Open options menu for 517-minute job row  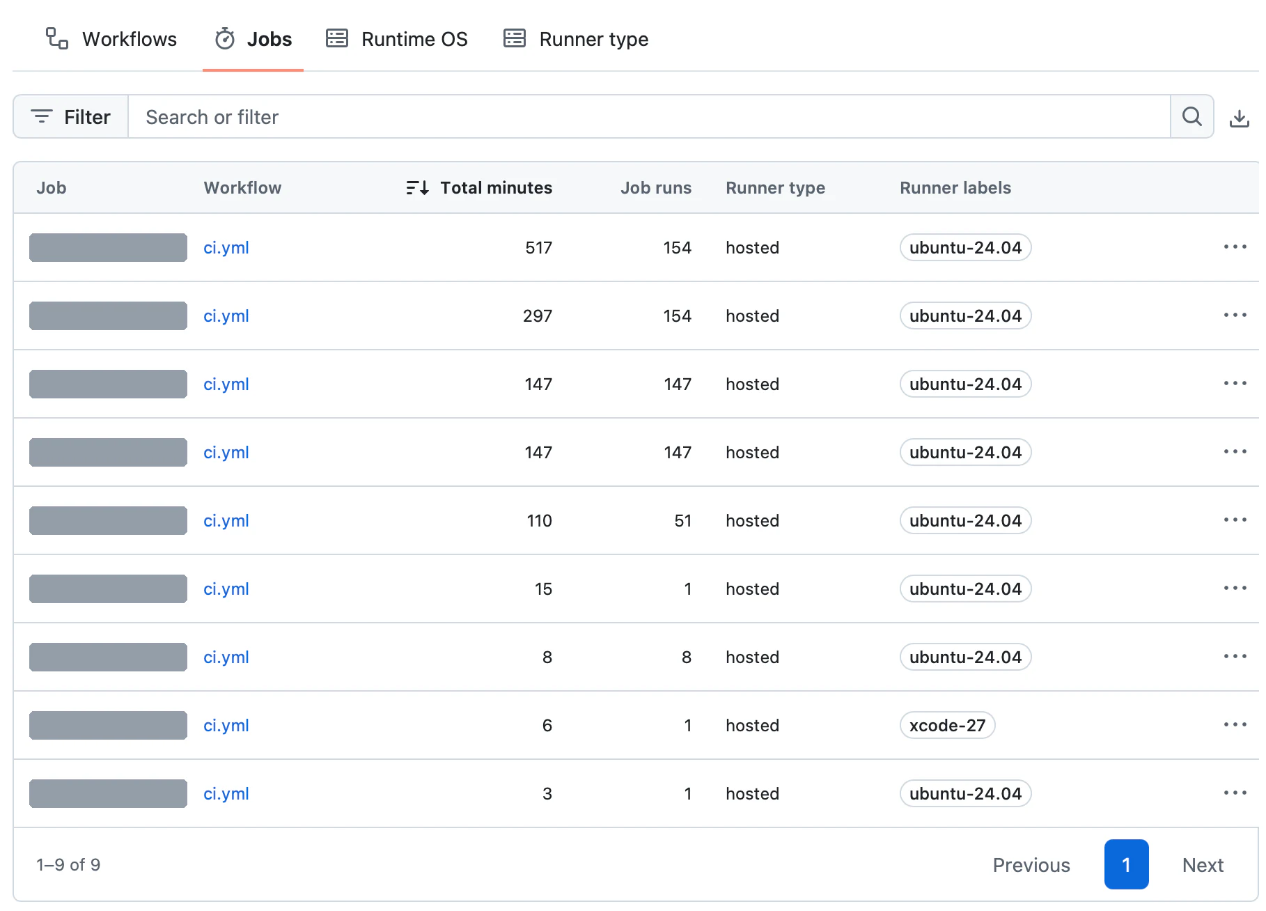1235,247
